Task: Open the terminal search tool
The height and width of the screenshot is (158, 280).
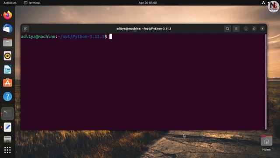Action: tap(227, 29)
